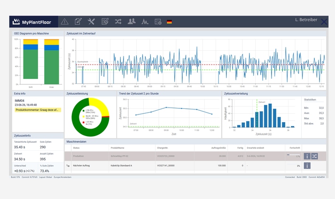Click the 35.43 s actual cycle time
The image size is (335, 199).
click(x=20, y=147)
